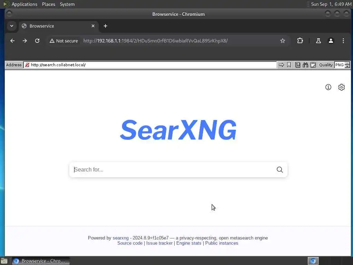Open the Chromium extensions puzzle icon
Image resolution: width=353 pixels, height=265 pixels.
pos(300,41)
